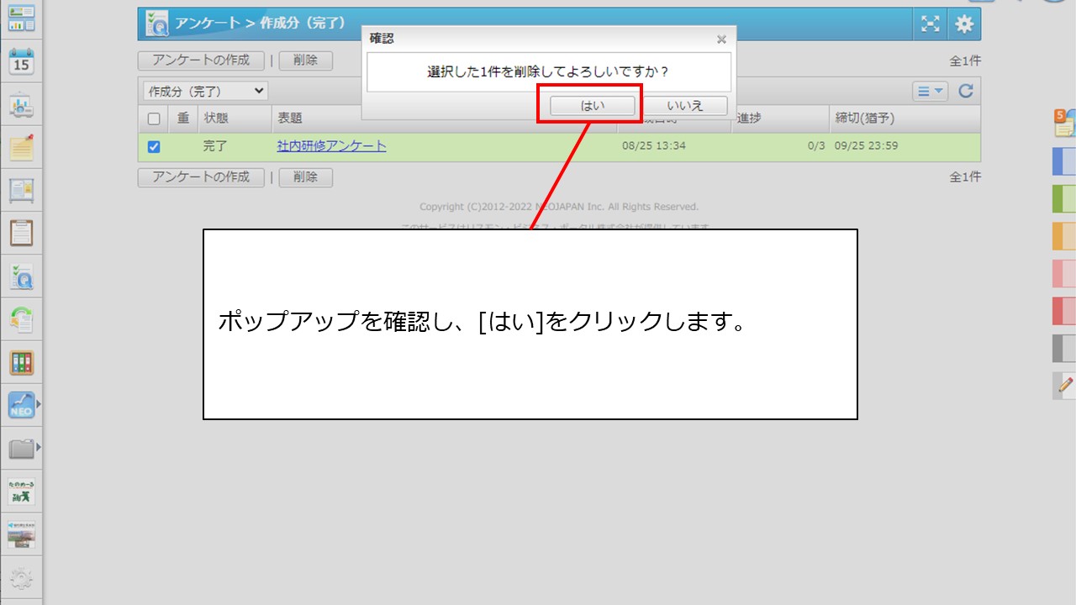The image size is (1076, 605).
Task: Toggle the select-all checkbox in table header
Action: [154, 119]
